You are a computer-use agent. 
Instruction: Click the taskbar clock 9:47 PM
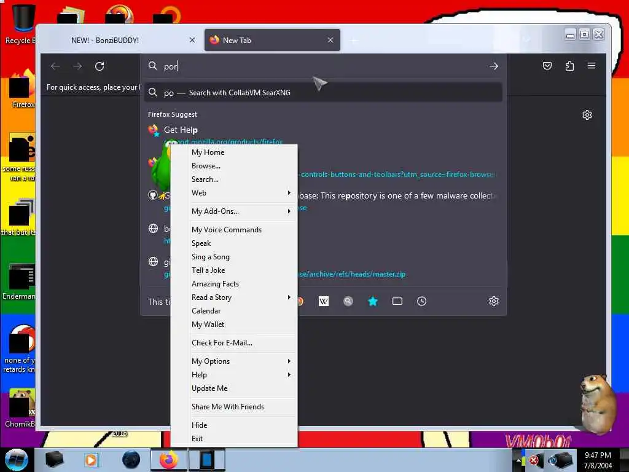coord(598,460)
